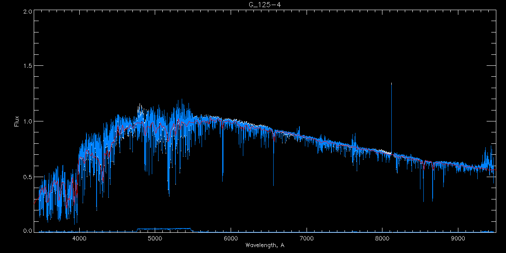506x253 pixels.
Task: Click the deepest absorption dip near 5200
Action: coord(169,195)
